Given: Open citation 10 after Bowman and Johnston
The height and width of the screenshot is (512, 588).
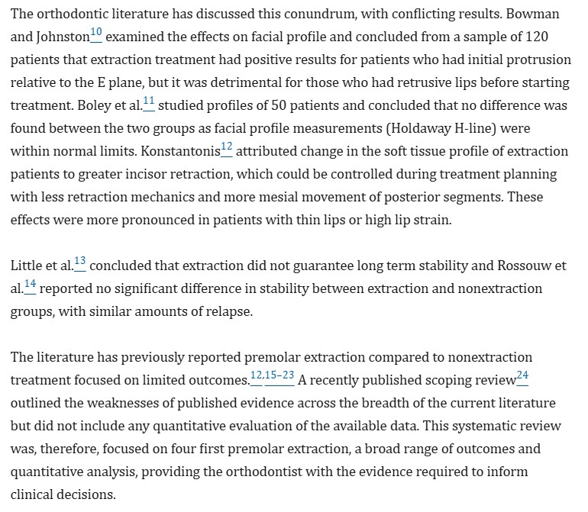Looking at the screenshot, I should (97, 33).
